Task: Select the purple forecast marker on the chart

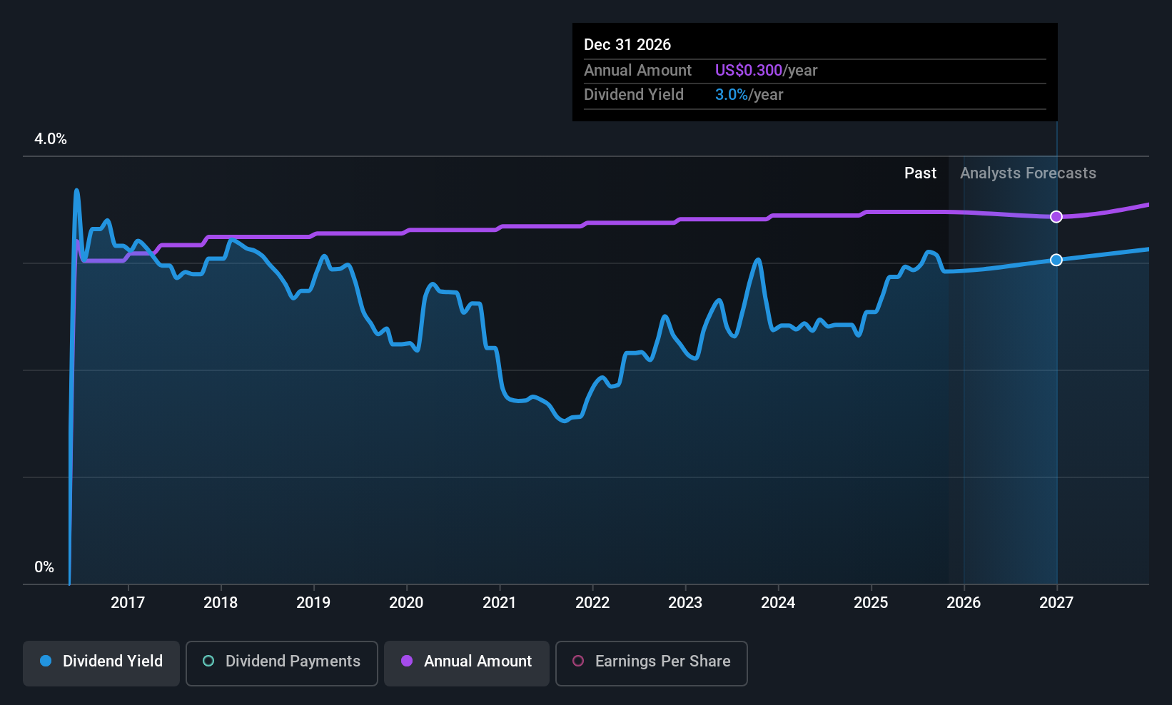Action: (x=1056, y=216)
